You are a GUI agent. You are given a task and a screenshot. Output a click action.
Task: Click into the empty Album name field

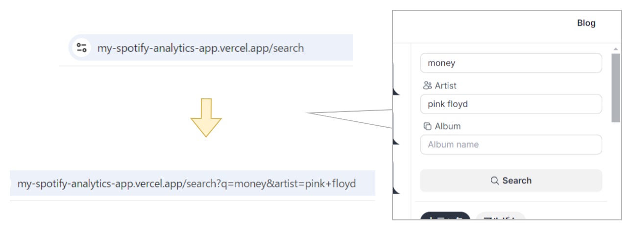[x=510, y=144]
